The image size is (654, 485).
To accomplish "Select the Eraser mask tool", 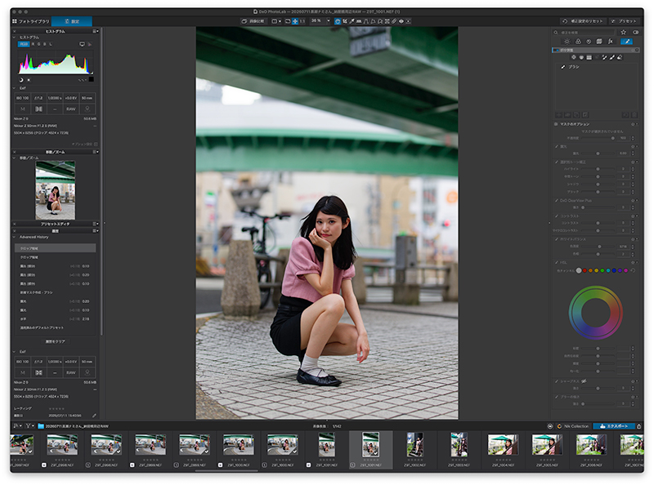I will pyautogui.click(x=620, y=57).
